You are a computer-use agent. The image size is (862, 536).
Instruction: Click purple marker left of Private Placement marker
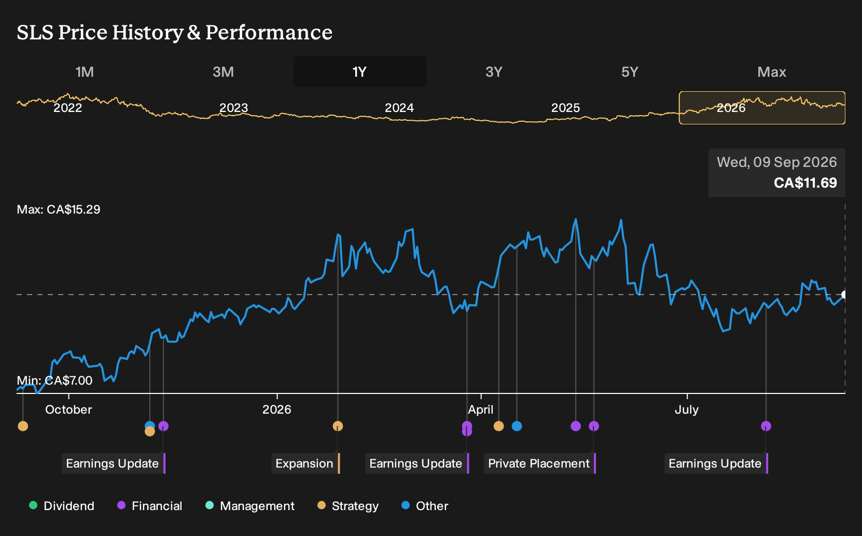pos(576,426)
